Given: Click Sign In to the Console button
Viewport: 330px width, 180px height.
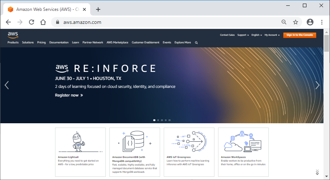Looking at the screenshot, I should (x=300, y=35).
